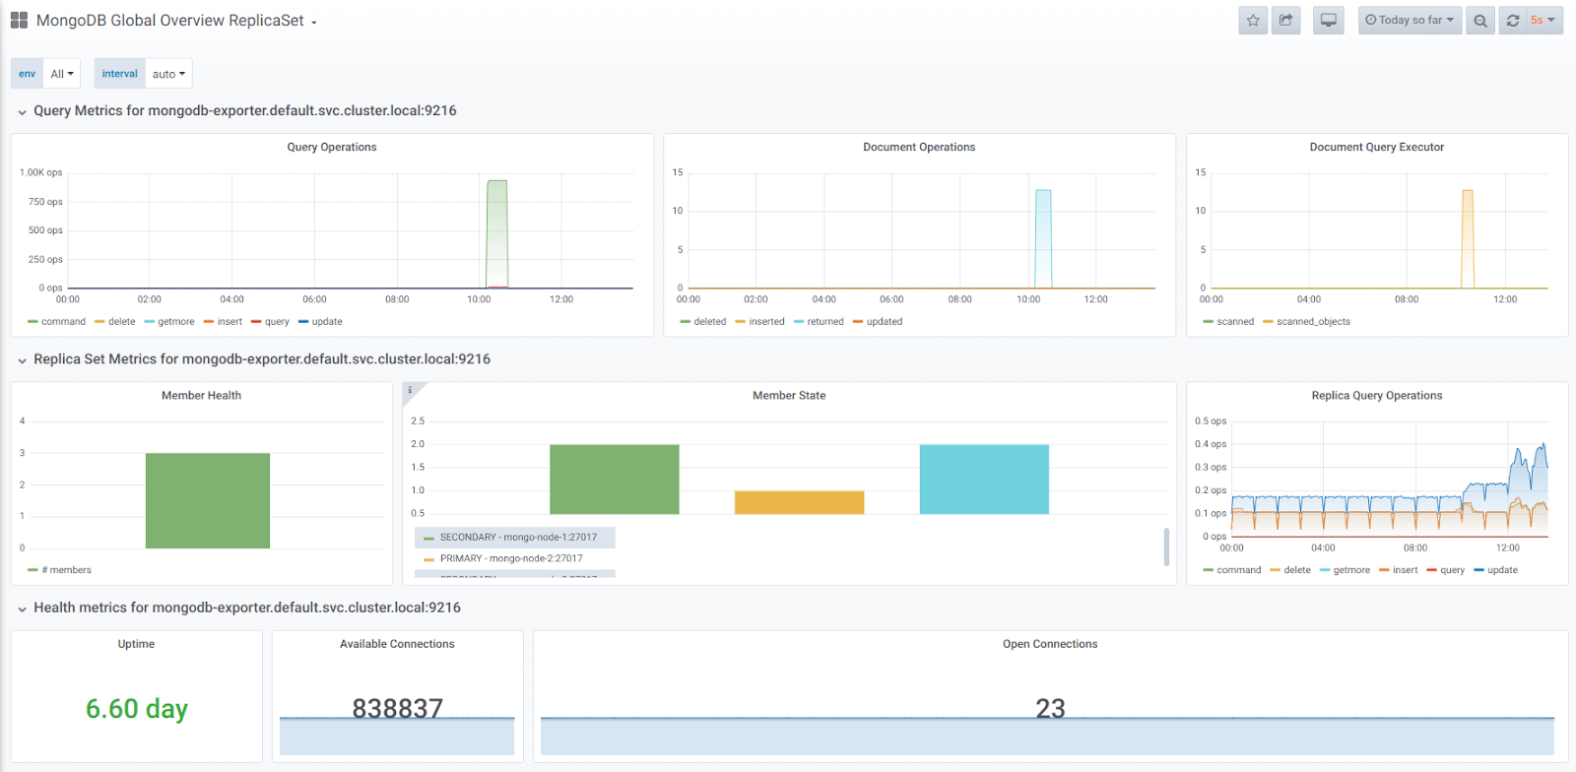This screenshot has height=772, width=1576.
Task: Collapse the Query Metrics row
Action: pyautogui.click(x=22, y=112)
